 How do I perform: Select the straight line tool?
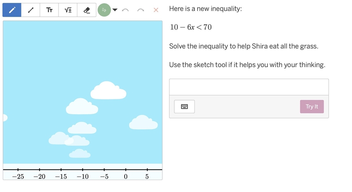coord(30,10)
